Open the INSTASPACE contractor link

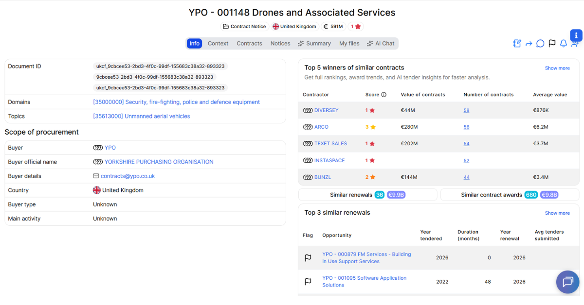tap(330, 160)
